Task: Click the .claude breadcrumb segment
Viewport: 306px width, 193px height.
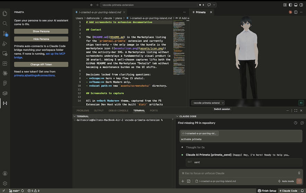Action: pyautogui.click(x=108, y=18)
